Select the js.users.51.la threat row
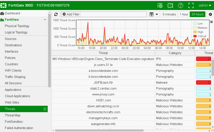 (x=103, y=65)
